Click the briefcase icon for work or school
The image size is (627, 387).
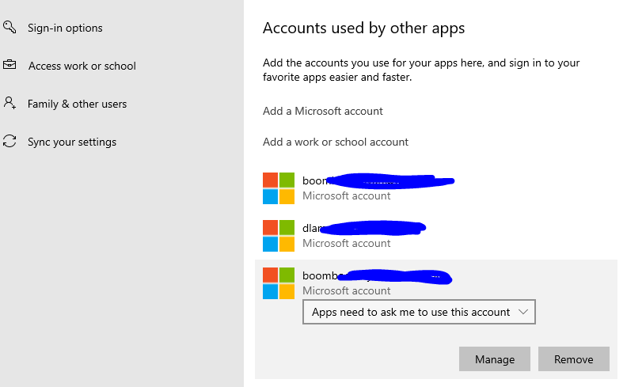tap(9, 64)
